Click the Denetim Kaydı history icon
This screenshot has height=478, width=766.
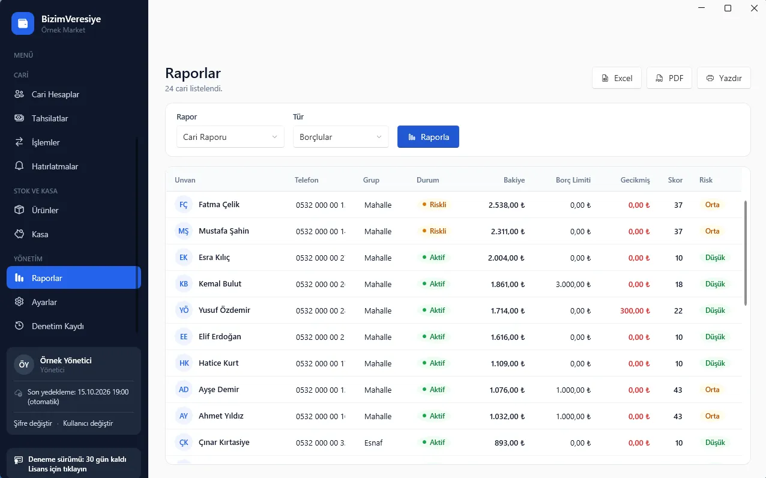[x=19, y=326]
